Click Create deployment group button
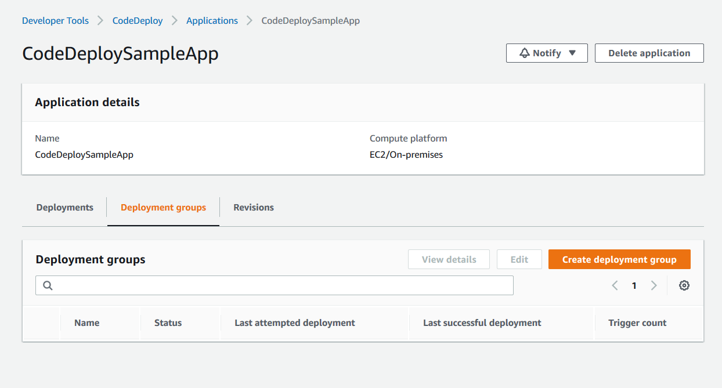Screen dimensions: 722x388 tap(619, 259)
